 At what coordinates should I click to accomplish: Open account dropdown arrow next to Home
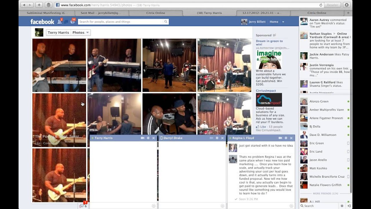coord(283,22)
